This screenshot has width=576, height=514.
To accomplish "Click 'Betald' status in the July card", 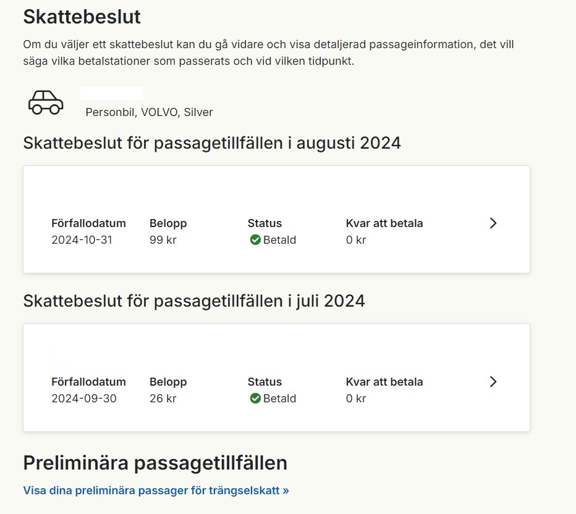I will tap(279, 399).
